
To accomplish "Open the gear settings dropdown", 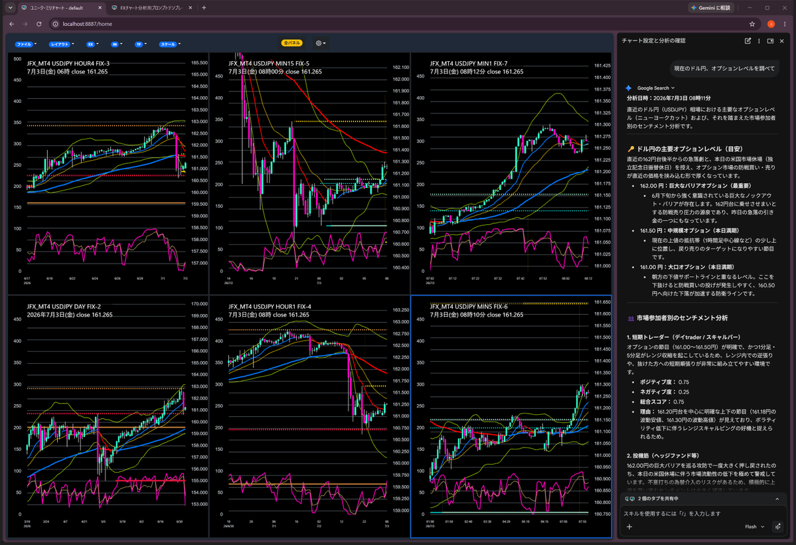I will coord(321,43).
